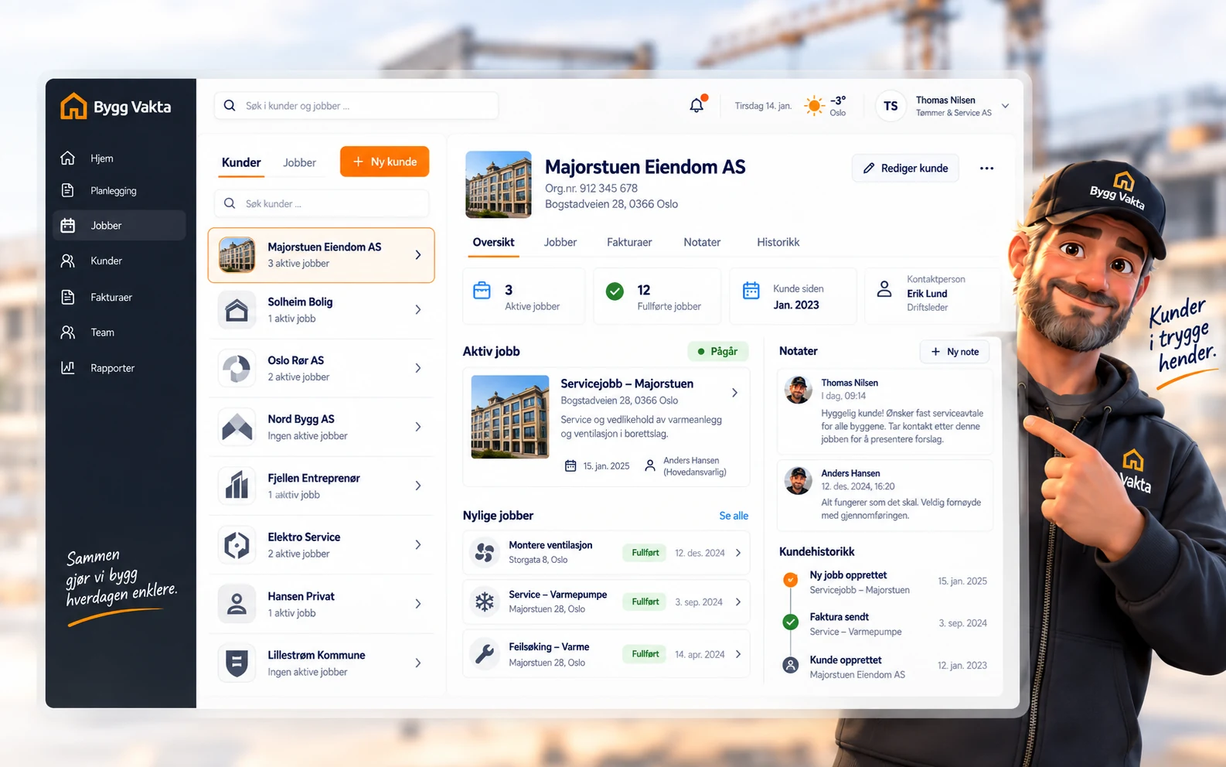Switch to the Kunder list tab
The width and height of the screenshot is (1226, 767).
tap(241, 162)
